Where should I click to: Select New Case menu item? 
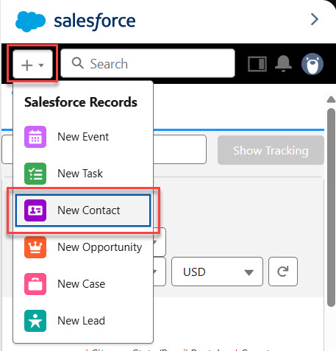click(83, 284)
